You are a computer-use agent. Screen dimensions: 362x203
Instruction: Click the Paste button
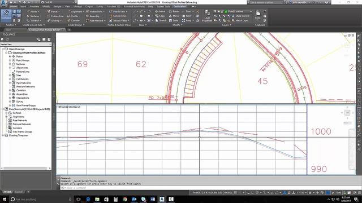(258, 15)
